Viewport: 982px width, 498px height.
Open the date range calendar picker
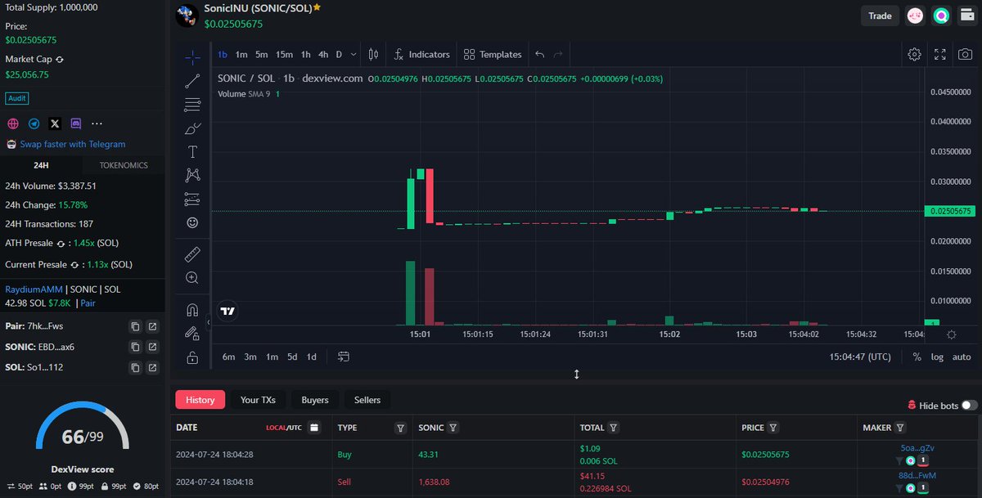(x=315, y=428)
